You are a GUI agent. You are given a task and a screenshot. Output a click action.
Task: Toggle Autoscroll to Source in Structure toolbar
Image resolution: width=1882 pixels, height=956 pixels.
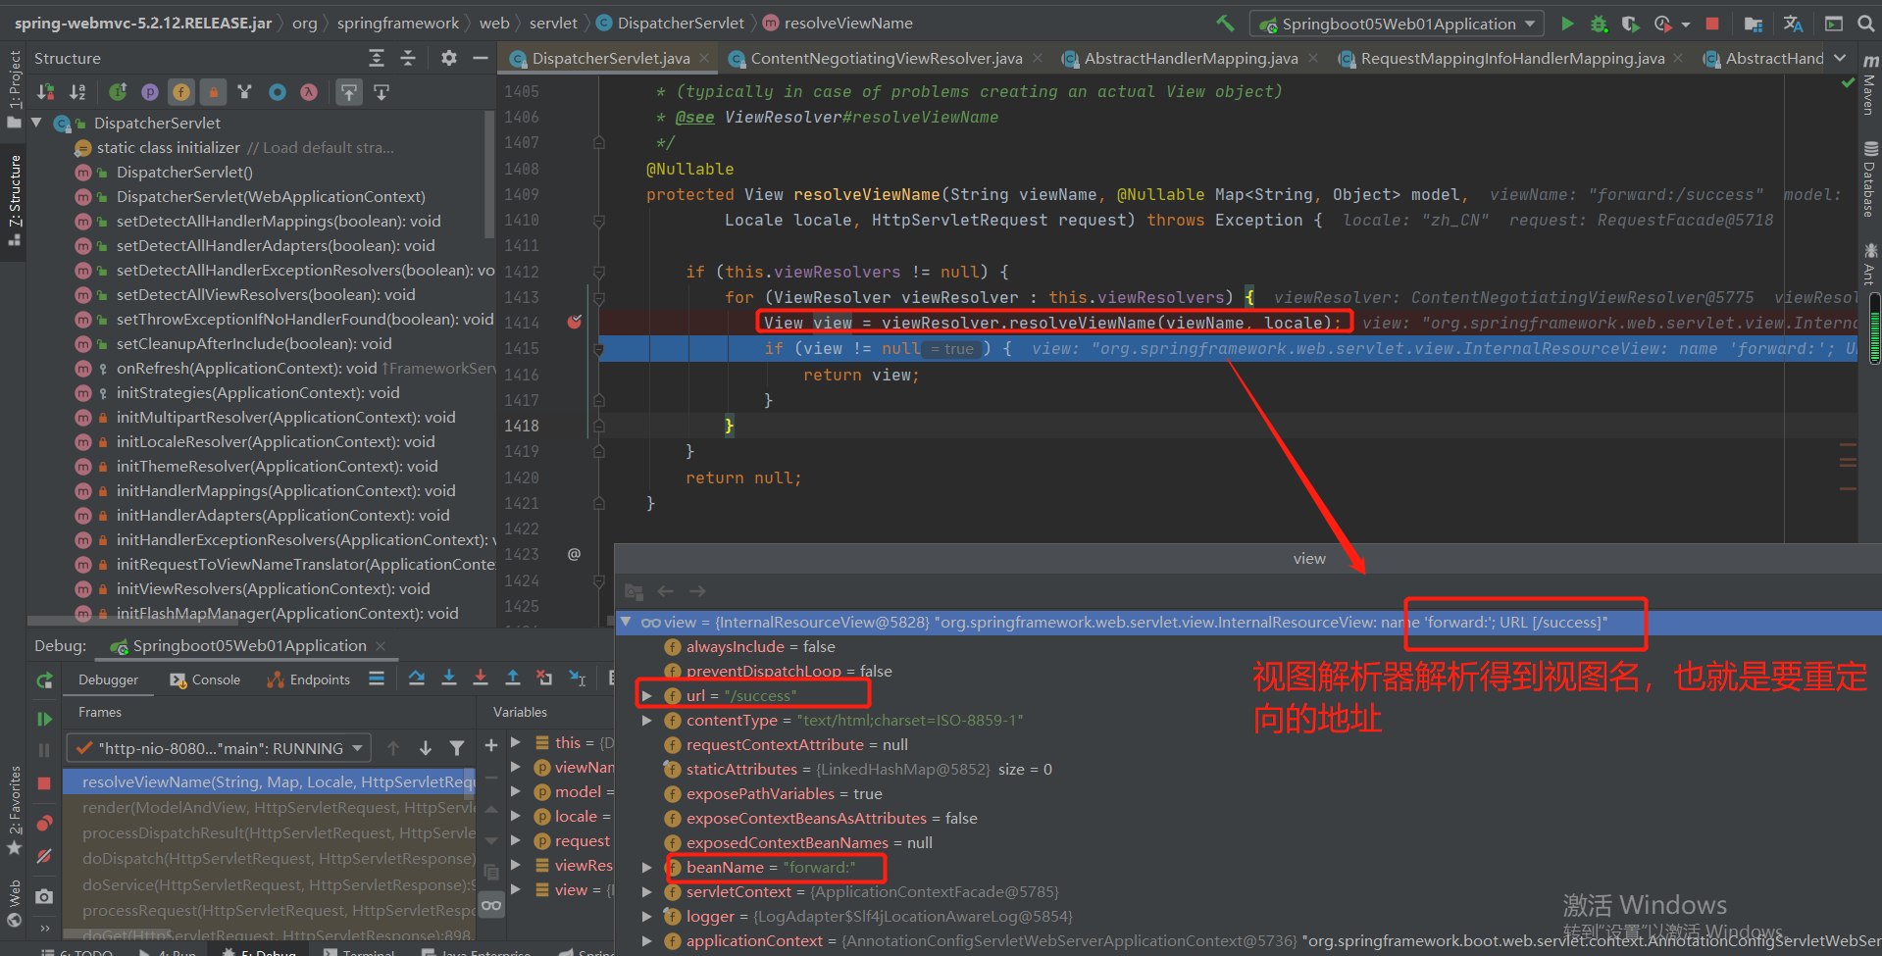[x=349, y=92]
